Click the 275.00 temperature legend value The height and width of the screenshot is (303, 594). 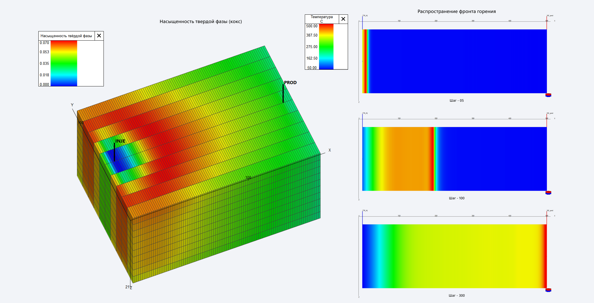[312, 47]
